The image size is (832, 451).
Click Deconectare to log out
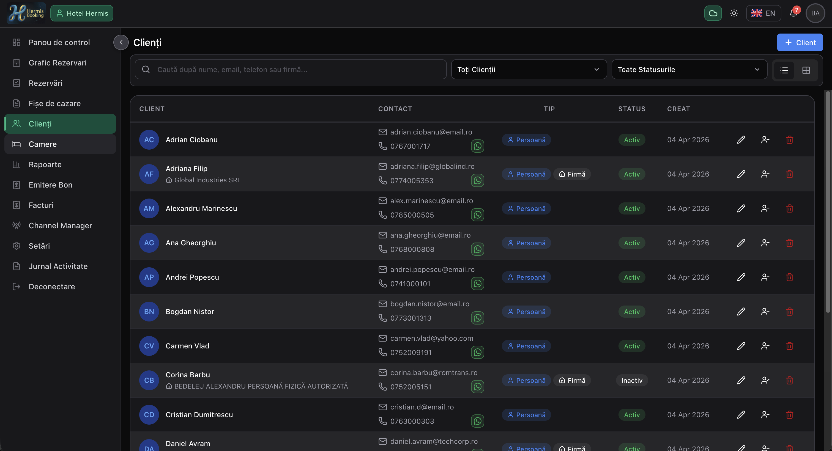coord(51,286)
